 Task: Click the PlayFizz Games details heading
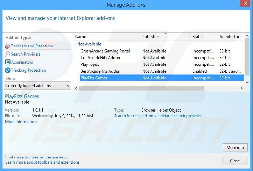tap(22, 96)
